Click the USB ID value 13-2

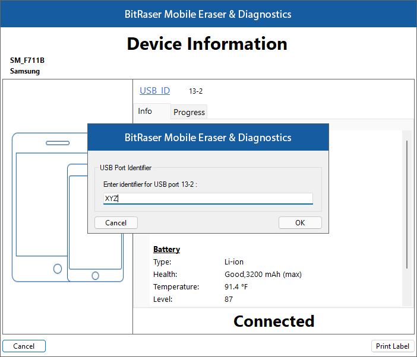pyautogui.click(x=196, y=91)
